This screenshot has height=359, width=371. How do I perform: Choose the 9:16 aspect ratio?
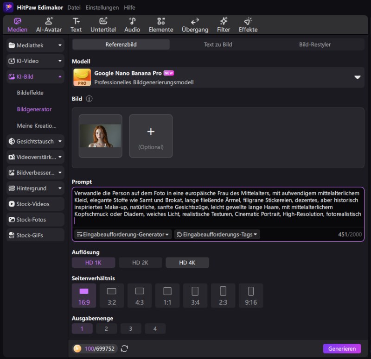(x=251, y=296)
